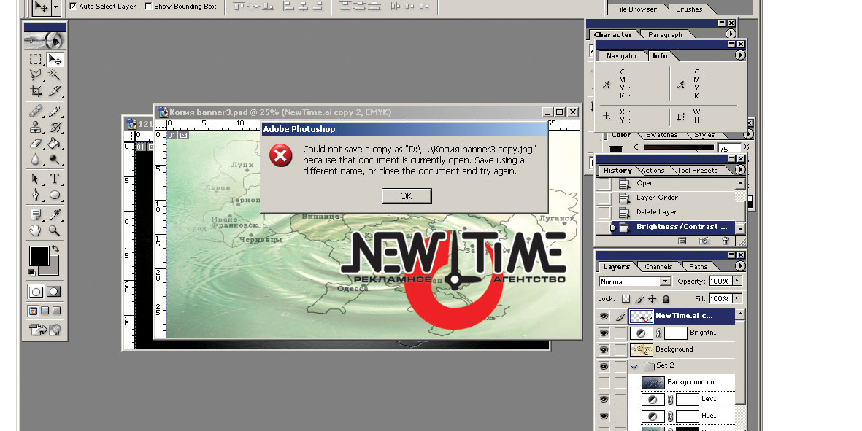
Task: Click OK in the Adobe Photoshop dialog
Action: tap(407, 196)
